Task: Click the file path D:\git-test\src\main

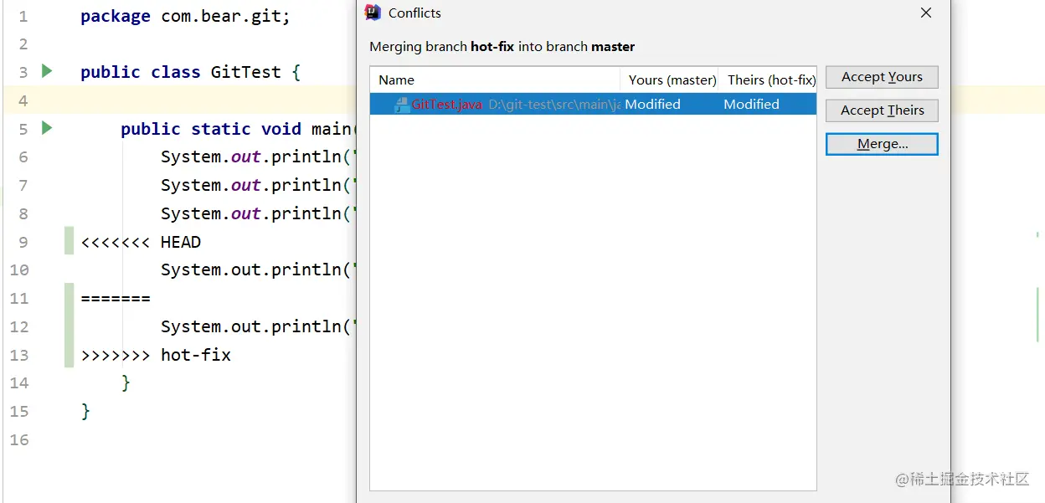Action: pyautogui.click(x=554, y=105)
